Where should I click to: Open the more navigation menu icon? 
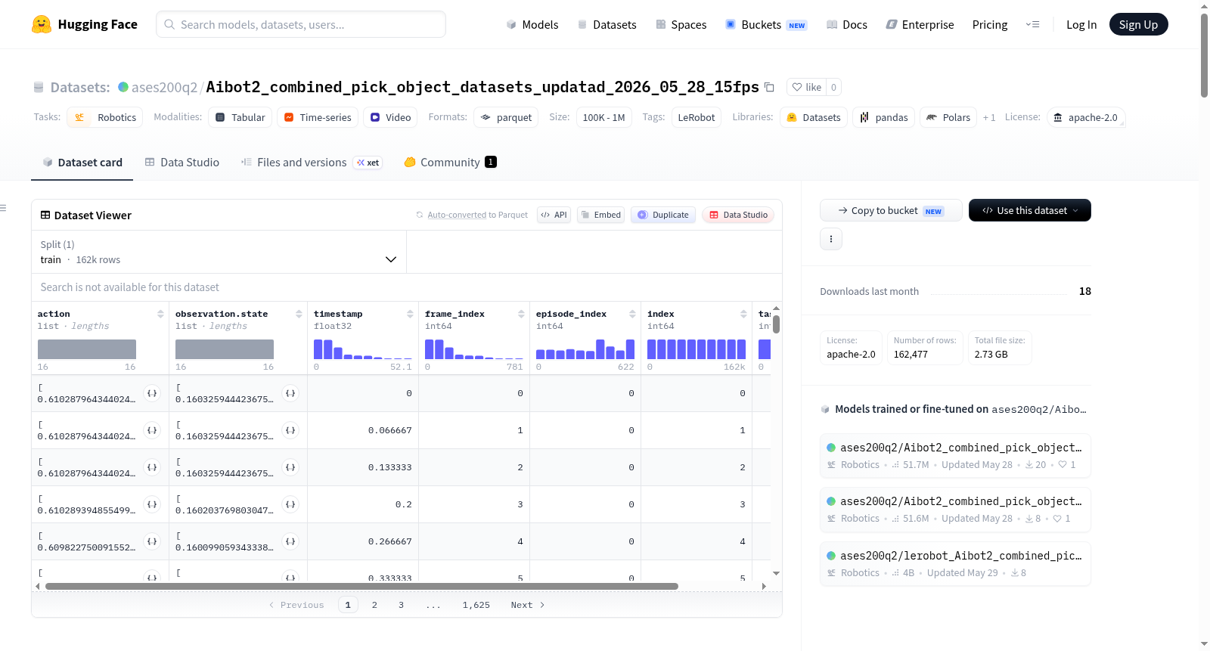pos(1032,24)
